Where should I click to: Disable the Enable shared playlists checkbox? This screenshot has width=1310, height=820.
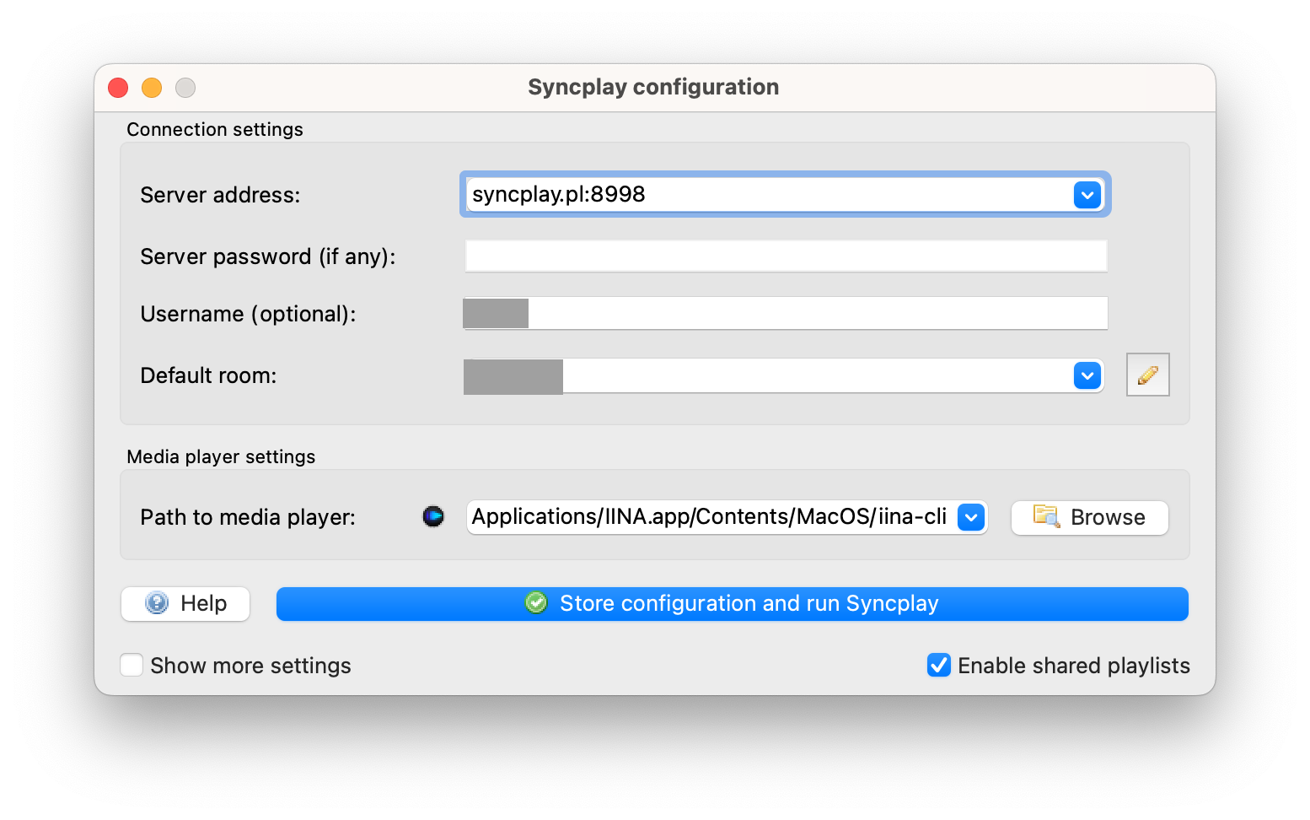click(x=939, y=665)
